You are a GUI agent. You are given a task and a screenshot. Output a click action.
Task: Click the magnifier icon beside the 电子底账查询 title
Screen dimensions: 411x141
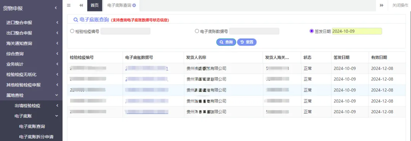coord(75,20)
